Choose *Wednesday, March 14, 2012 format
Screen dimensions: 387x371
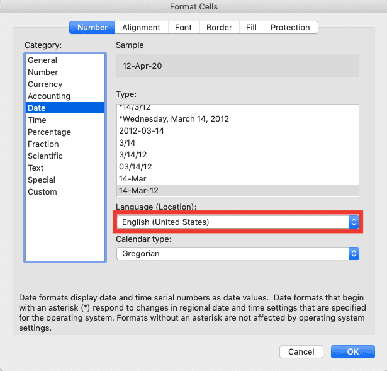pos(238,119)
